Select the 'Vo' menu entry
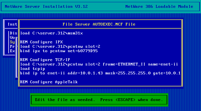The height and width of the screenshot is (111, 201). 12,37
